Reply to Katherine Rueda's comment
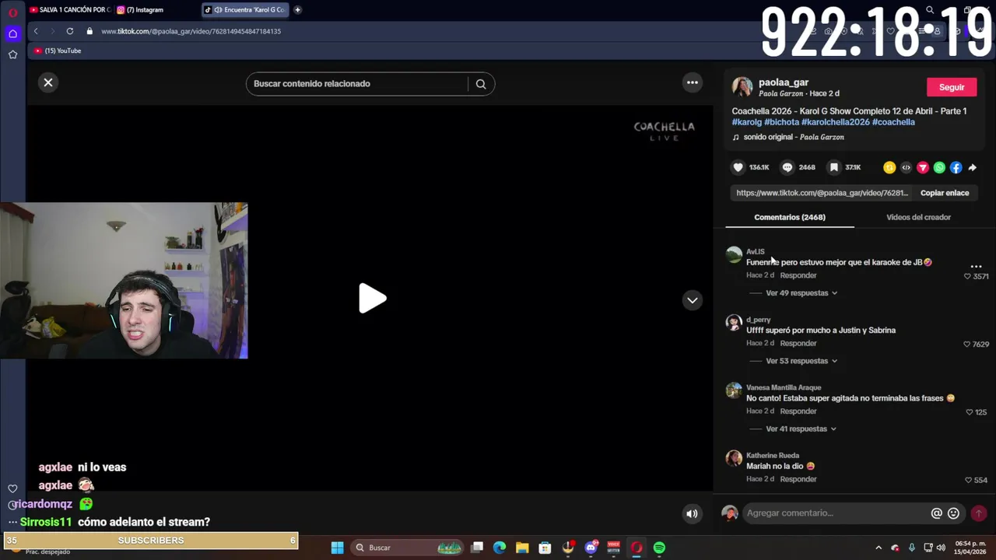The width and height of the screenshot is (996, 560). coord(798,479)
